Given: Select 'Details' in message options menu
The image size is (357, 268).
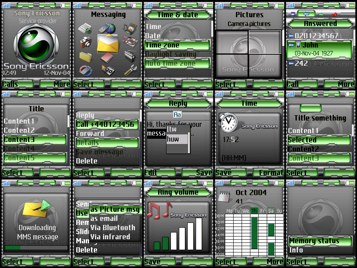Looking at the screenshot, I should coord(107,143).
